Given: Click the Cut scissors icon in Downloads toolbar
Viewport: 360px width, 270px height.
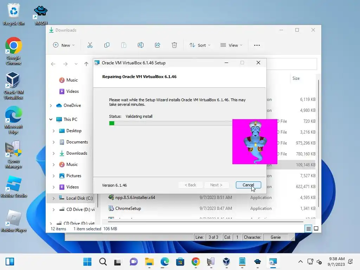Looking at the screenshot, I should click(90, 45).
